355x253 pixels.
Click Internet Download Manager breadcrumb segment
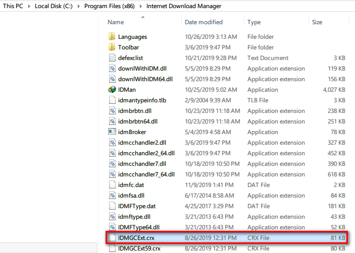click(184, 6)
